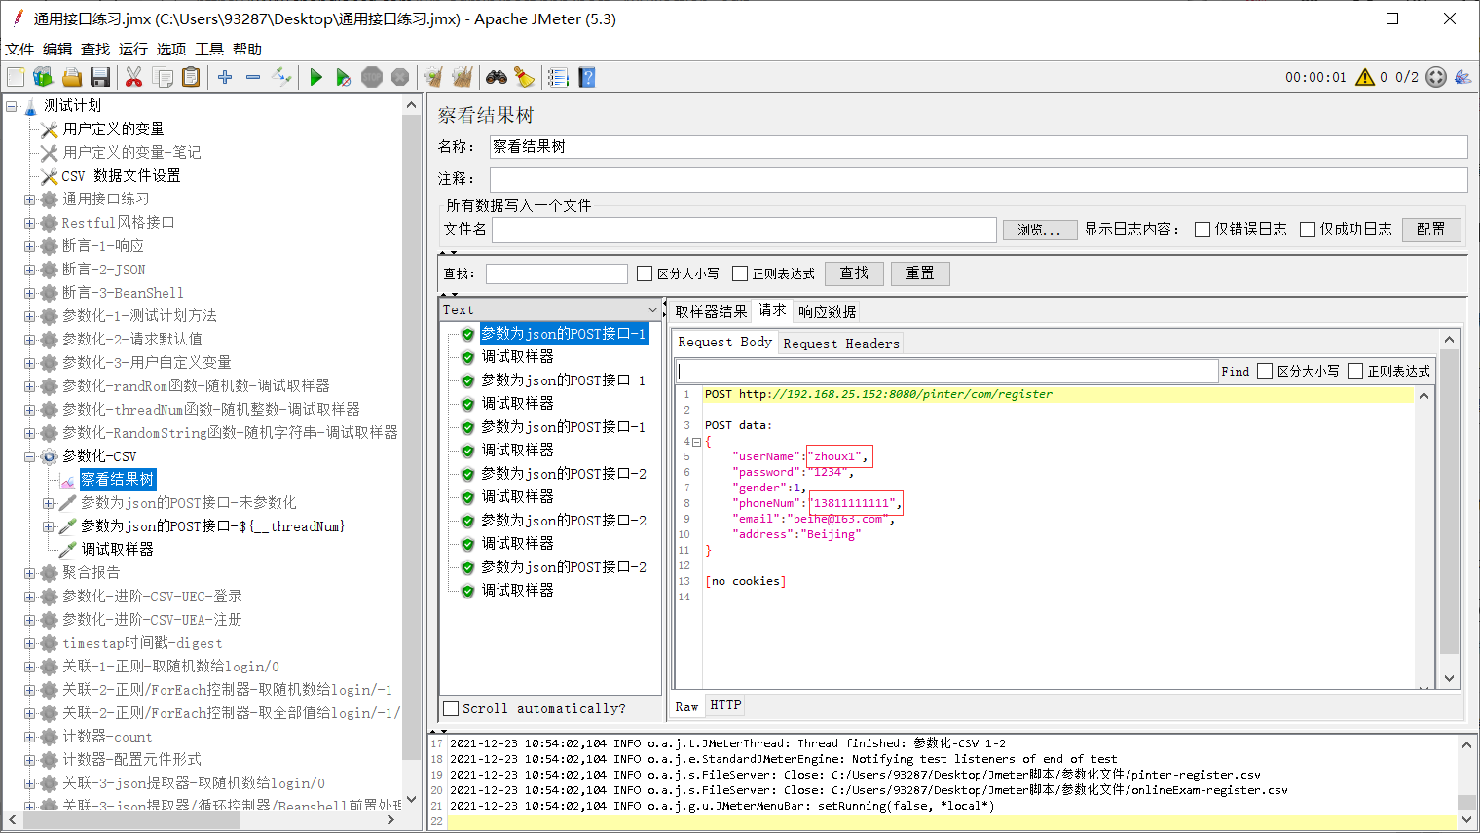Click the Stop test icon

click(372, 77)
